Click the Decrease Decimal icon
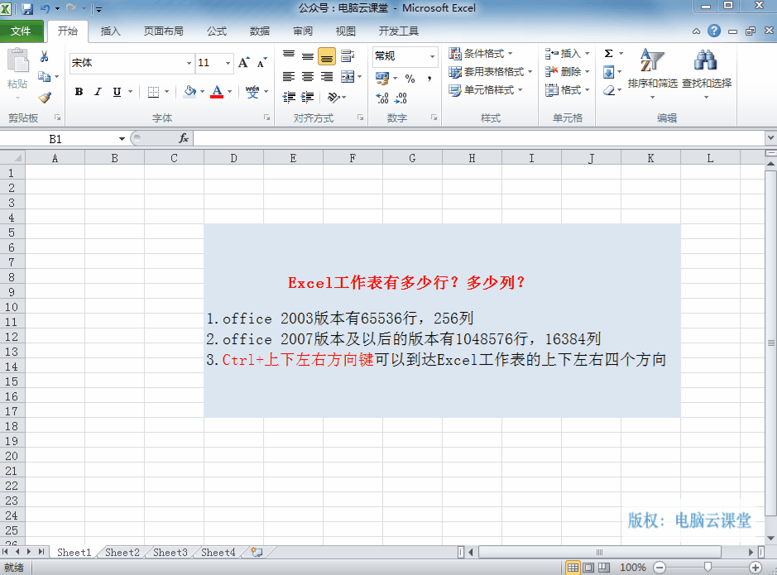 (400, 98)
